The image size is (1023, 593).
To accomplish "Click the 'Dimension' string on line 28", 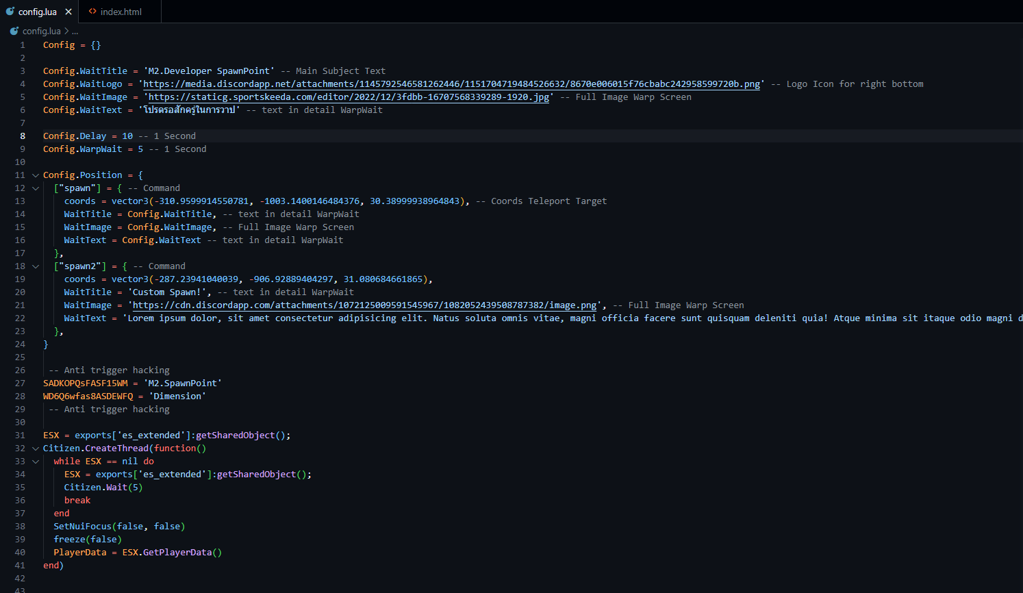I will click(177, 396).
